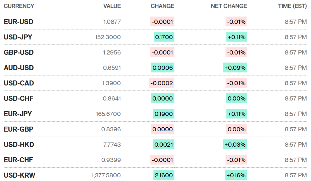
Task: Open the EUR-USD currency pair link
Action: (18, 22)
